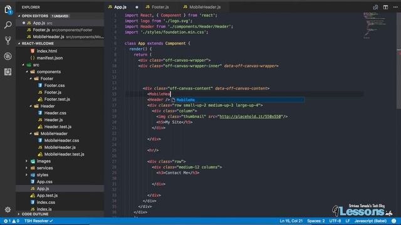Open MobileHeader.test.js file
This screenshot has width=401, height=225.
[x=64, y=154]
